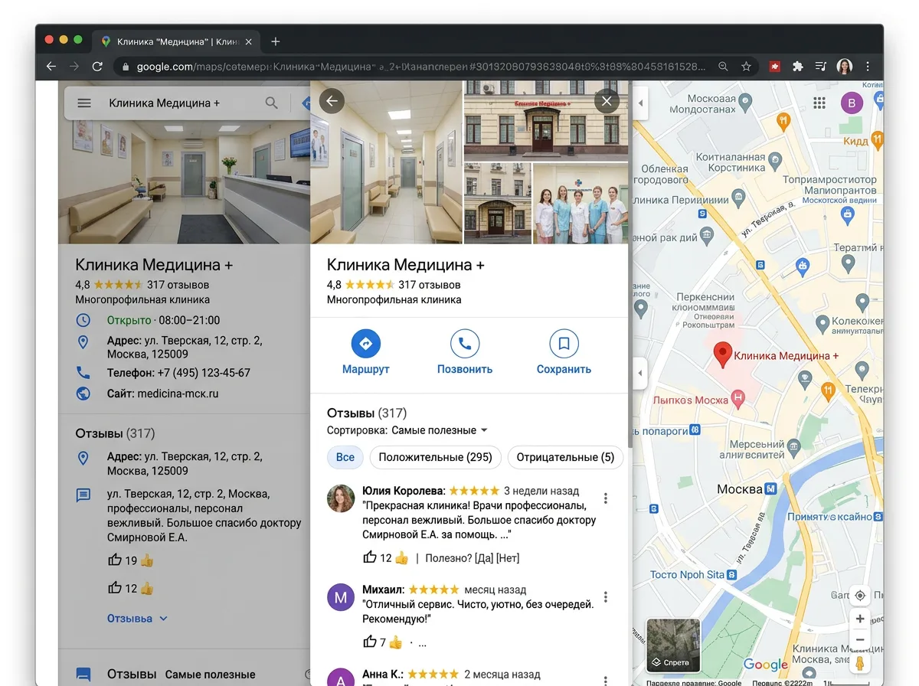The image size is (919, 686).
Task: Collapse side panel using top map arrow
Action: click(x=641, y=102)
